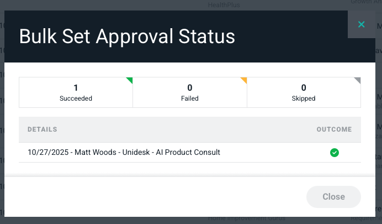Click green corner marker on Succeeded card

pyautogui.click(x=130, y=80)
